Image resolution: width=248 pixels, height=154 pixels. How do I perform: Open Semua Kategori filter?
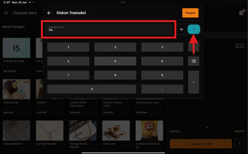click(13, 27)
